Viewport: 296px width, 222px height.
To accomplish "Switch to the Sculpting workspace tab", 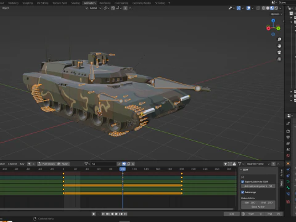I will [x=28, y=3].
